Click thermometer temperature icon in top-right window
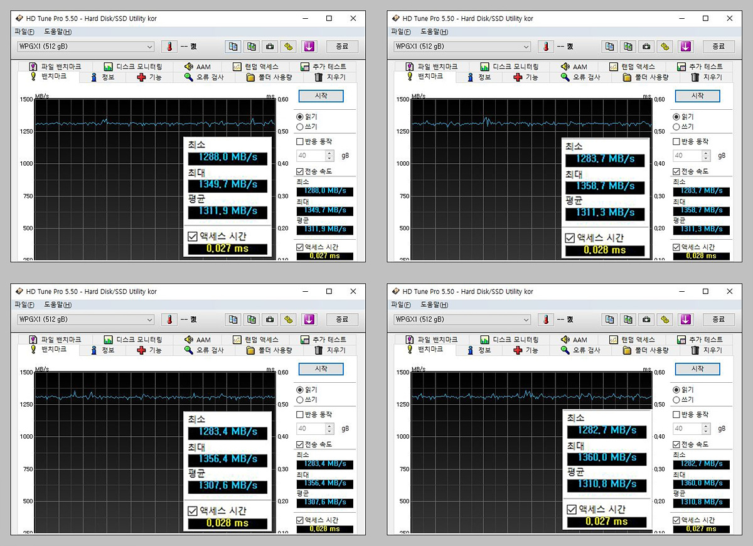This screenshot has height=546, width=753. (546, 46)
